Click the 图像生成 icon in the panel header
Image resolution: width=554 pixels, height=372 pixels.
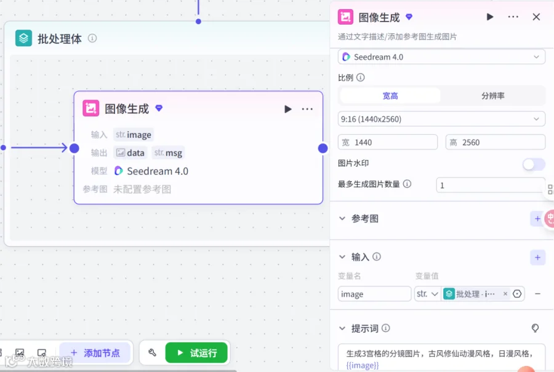click(345, 17)
